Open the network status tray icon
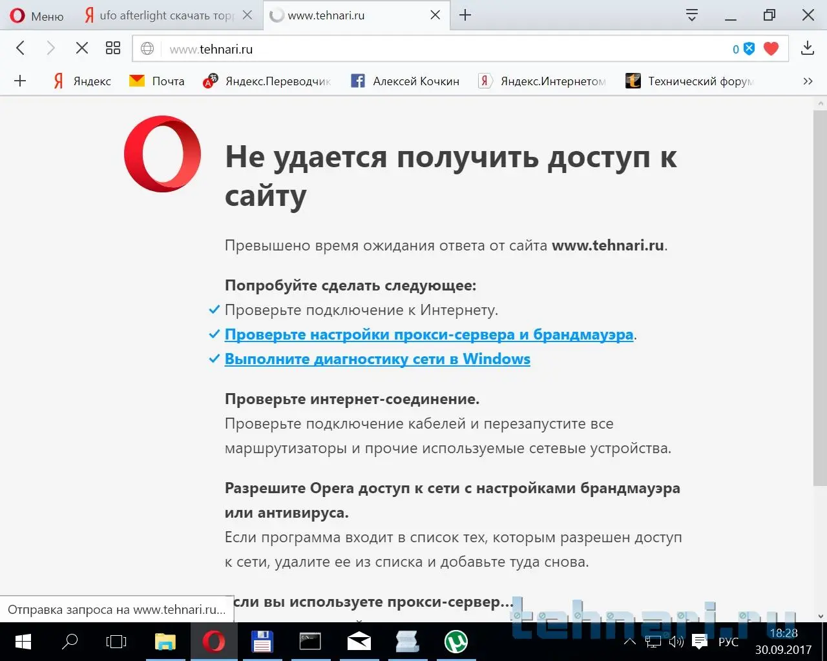This screenshot has width=827, height=661. coord(653,642)
